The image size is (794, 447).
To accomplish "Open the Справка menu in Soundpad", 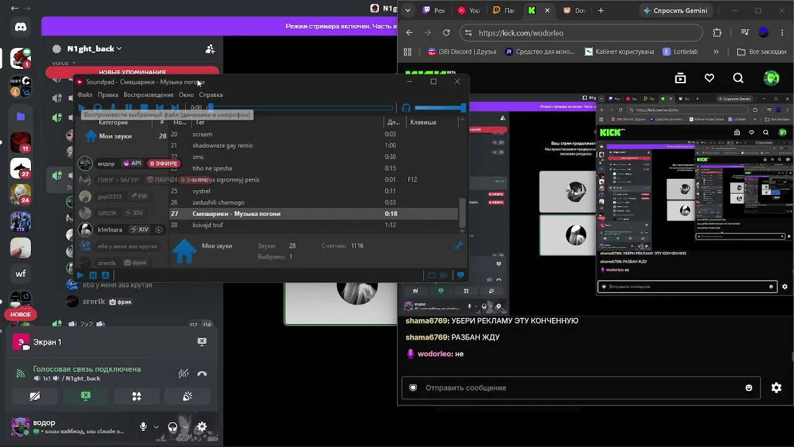I will [x=211, y=95].
